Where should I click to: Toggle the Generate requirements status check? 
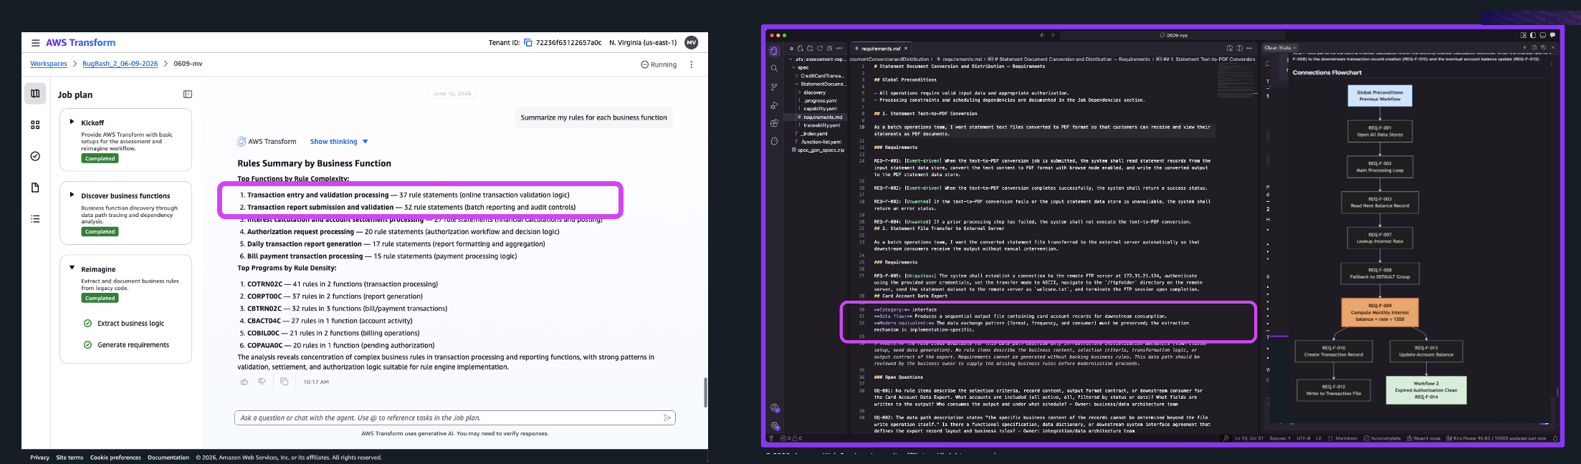(87, 344)
